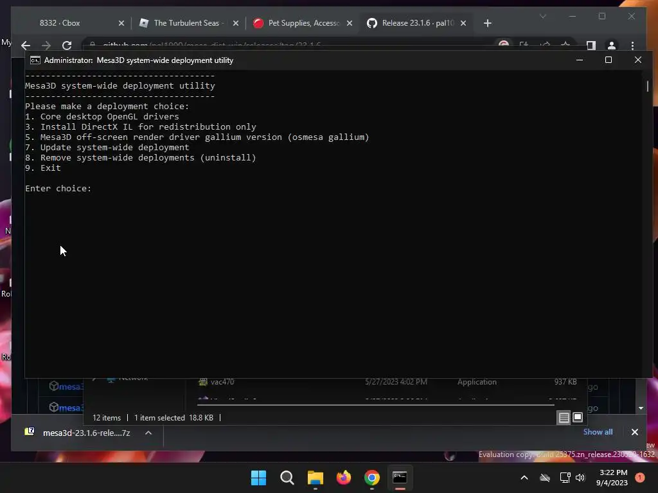This screenshot has width=658, height=493.
Task: Close the 8332 · Cbox tab
Action: click(x=121, y=24)
